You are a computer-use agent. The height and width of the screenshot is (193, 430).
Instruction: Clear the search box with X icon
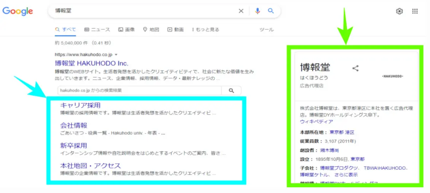point(241,11)
